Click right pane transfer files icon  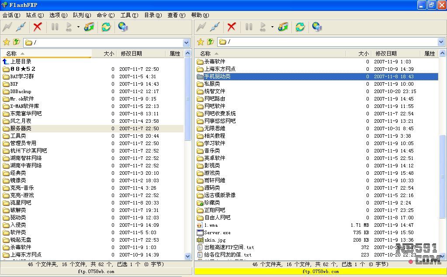click(x=283, y=27)
